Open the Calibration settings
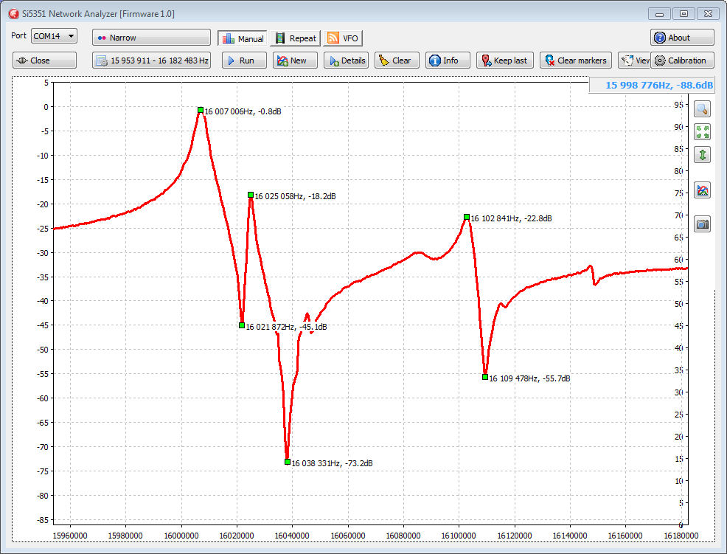This screenshot has height=554, width=727. (681, 60)
